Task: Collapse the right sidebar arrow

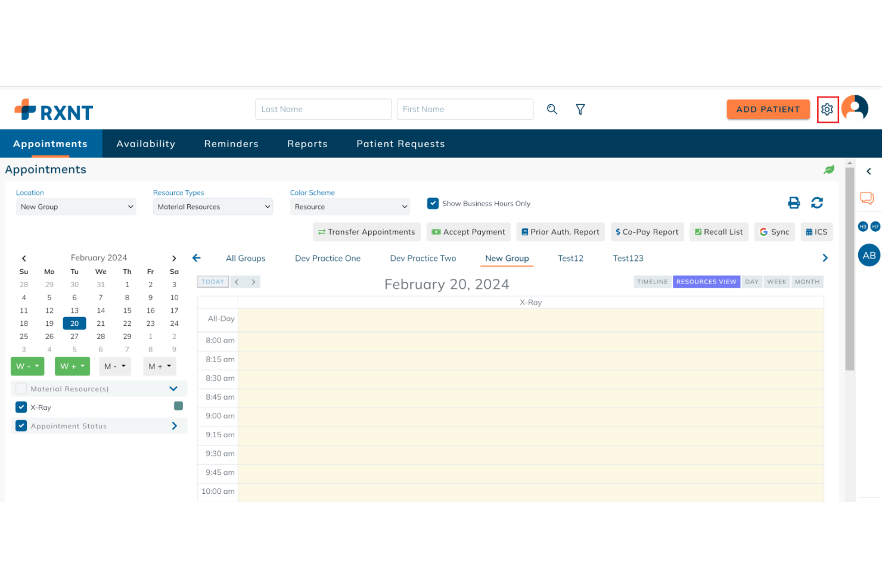Action: [x=869, y=171]
